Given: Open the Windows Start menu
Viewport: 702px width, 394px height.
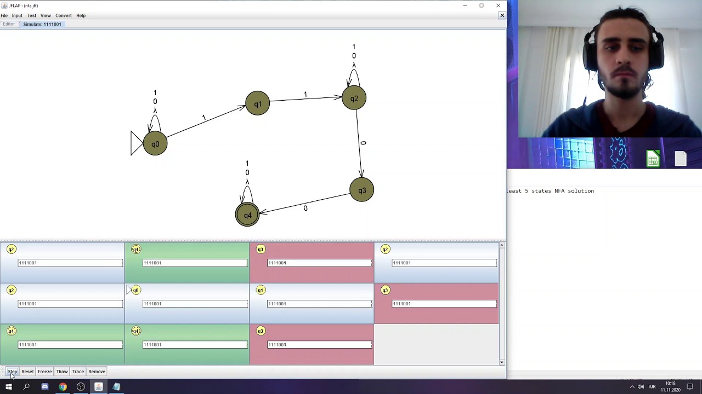Looking at the screenshot, I should coord(9,387).
